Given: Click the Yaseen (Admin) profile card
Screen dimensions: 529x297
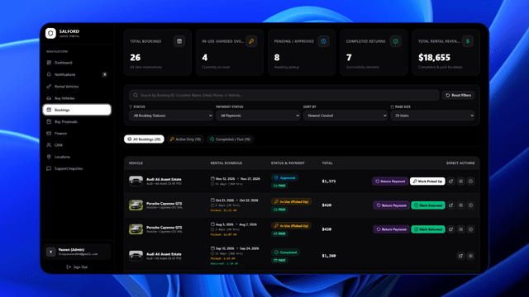Looking at the screenshot, I should coord(77,252).
